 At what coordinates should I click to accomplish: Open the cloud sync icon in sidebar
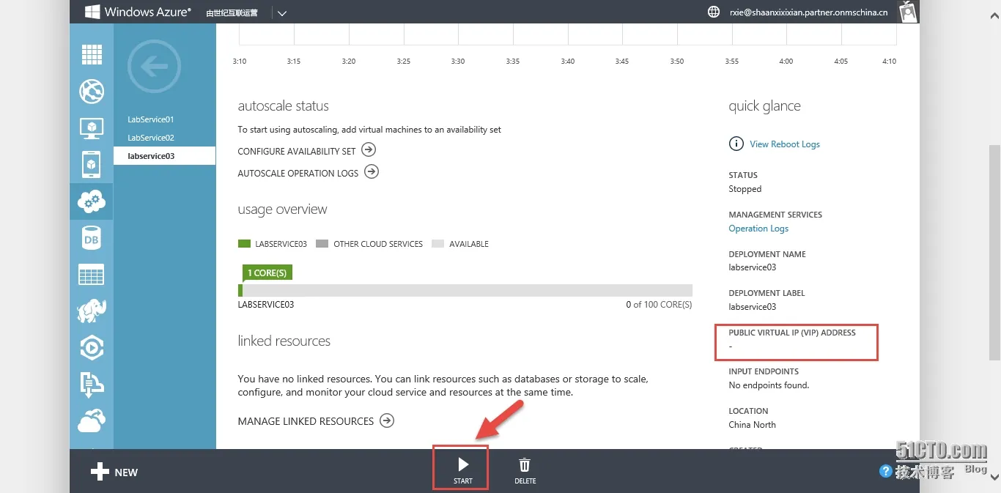(92, 420)
